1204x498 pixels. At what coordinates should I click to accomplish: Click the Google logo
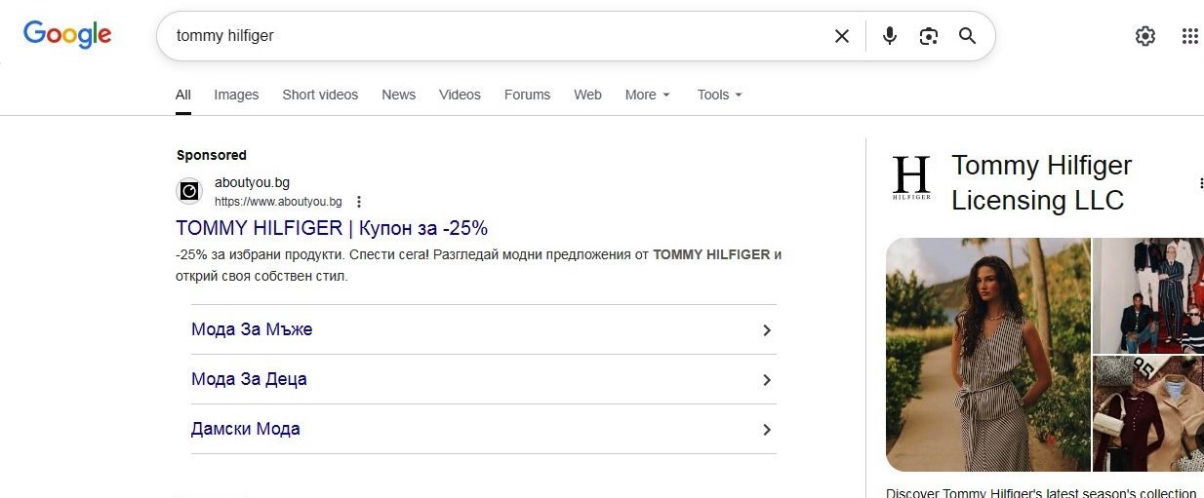click(67, 35)
